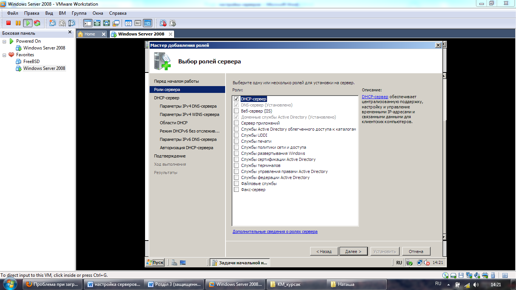
Task: Open the Группа menu
Action: tap(79, 13)
